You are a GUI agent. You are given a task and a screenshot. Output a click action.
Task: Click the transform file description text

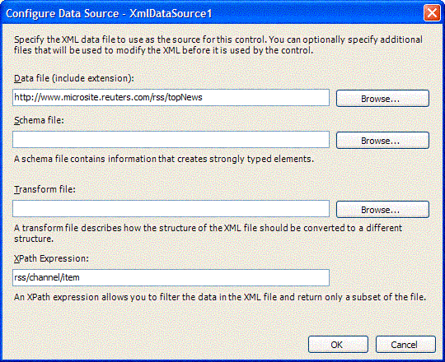pos(208,233)
